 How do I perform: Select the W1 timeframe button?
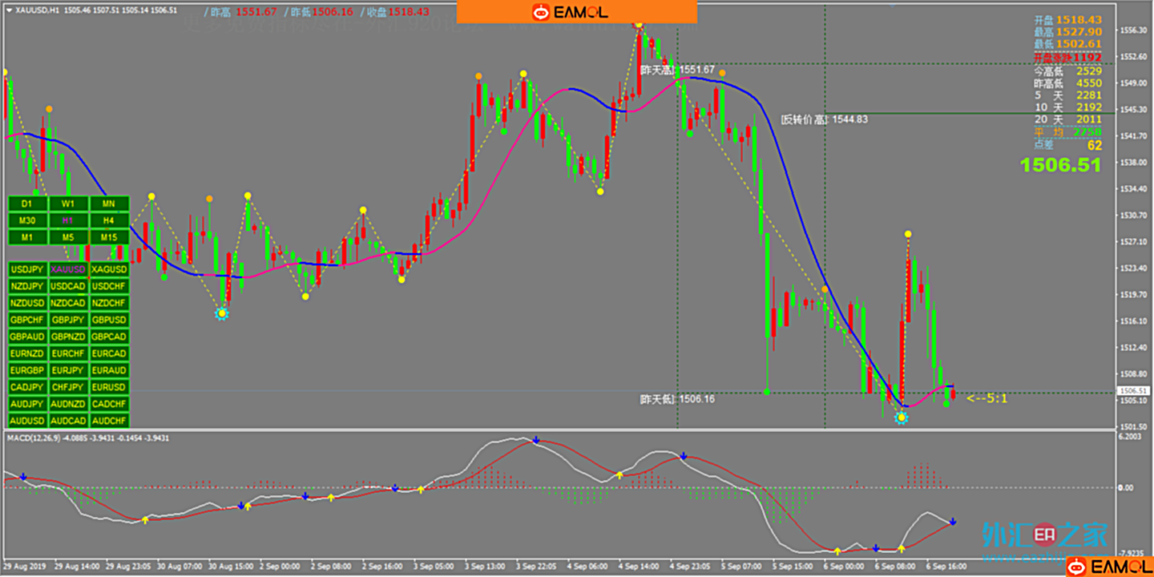pos(68,204)
